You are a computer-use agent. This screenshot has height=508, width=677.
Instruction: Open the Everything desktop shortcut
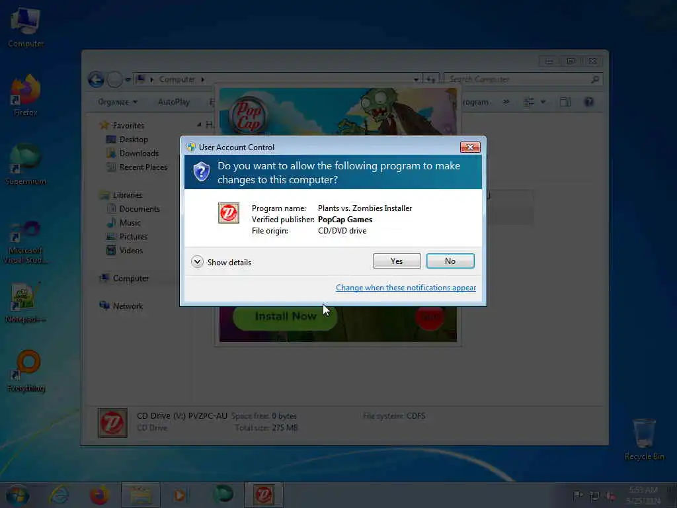[26, 370]
